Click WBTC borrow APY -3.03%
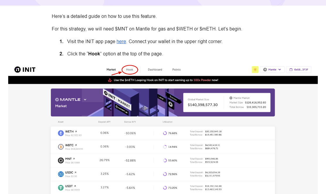This screenshot has height=194, width=326. coord(130,147)
